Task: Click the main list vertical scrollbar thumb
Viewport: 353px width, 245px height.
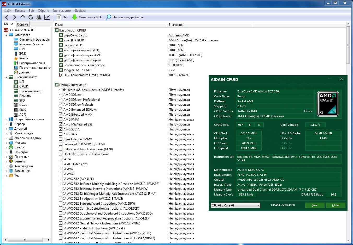Action: tap(348, 45)
